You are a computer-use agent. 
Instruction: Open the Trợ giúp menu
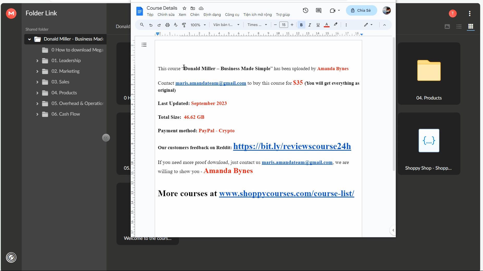pos(283,15)
